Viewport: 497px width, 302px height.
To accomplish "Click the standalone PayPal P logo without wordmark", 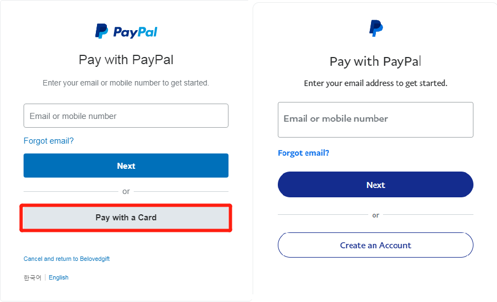I will [376, 28].
